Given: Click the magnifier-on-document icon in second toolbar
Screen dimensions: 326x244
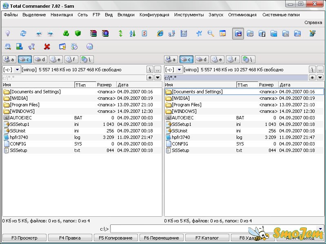Looking at the screenshot, I should [x=8, y=46].
